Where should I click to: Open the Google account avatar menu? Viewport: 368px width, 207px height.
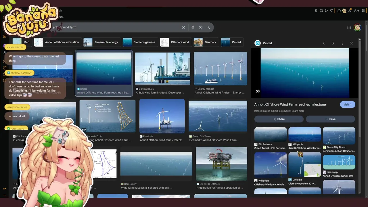357,27
